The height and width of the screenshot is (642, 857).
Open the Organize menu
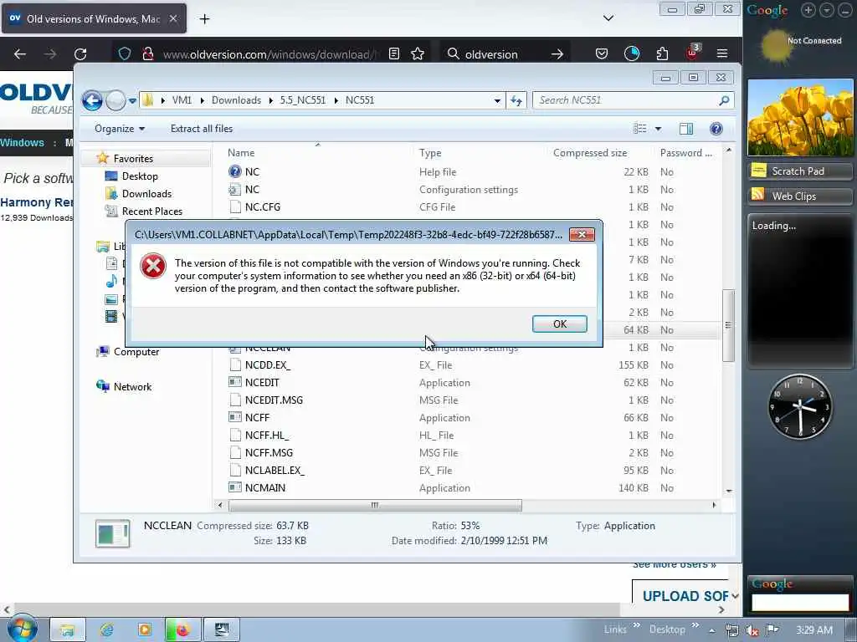coord(119,129)
